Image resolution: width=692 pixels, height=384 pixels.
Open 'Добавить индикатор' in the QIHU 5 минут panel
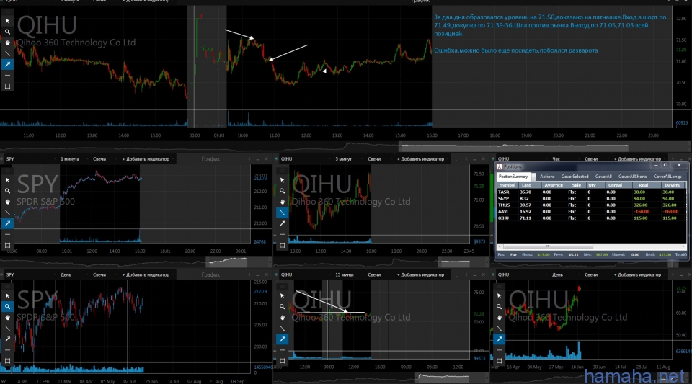point(422,158)
